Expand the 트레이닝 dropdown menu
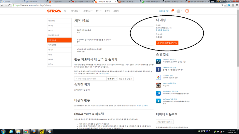Image resolution: width=239 pixels, height=134 pixels. 88,11
